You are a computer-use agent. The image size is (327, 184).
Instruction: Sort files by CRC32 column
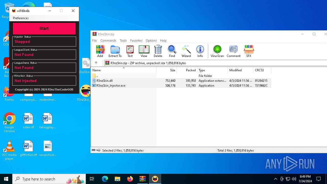click(x=262, y=70)
